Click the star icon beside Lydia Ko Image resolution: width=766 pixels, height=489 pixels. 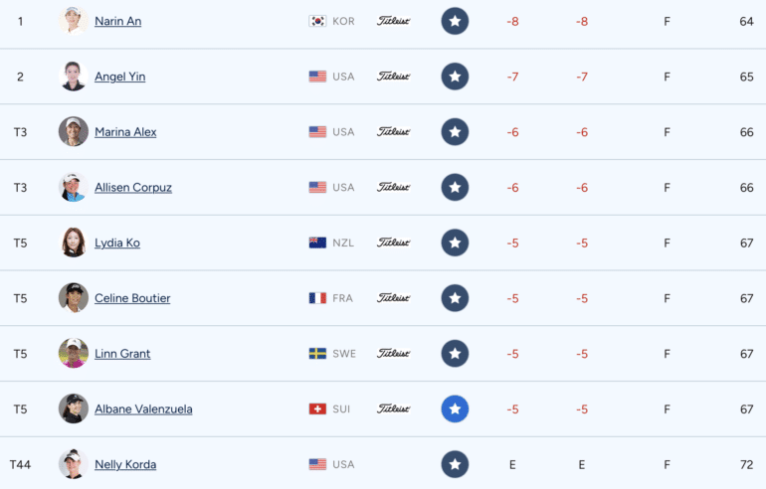click(455, 244)
